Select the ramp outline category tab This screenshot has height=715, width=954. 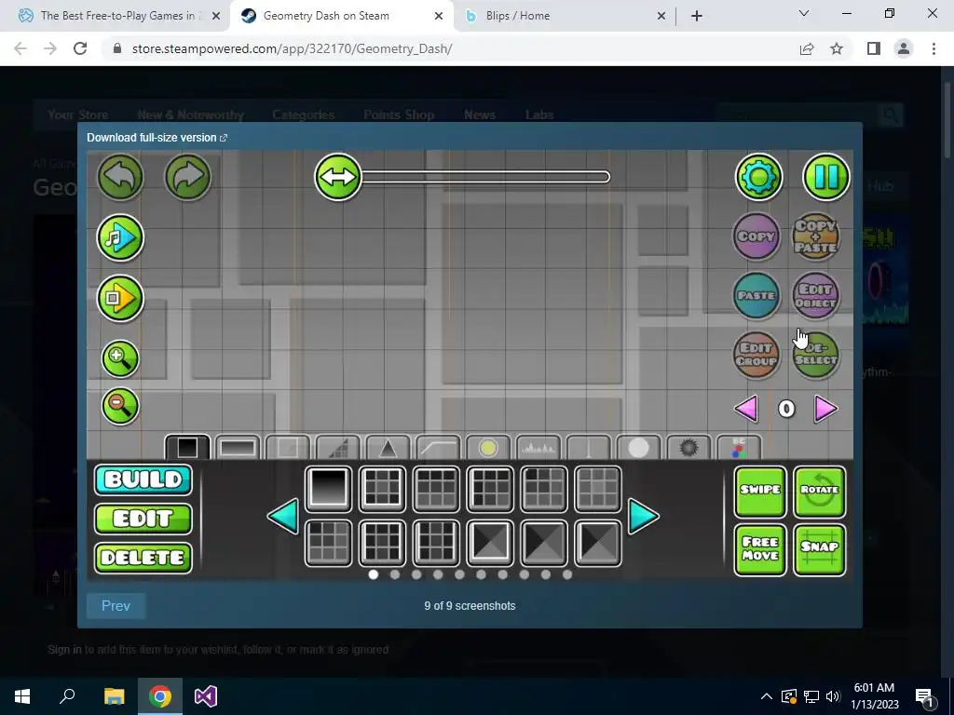click(x=438, y=448)
